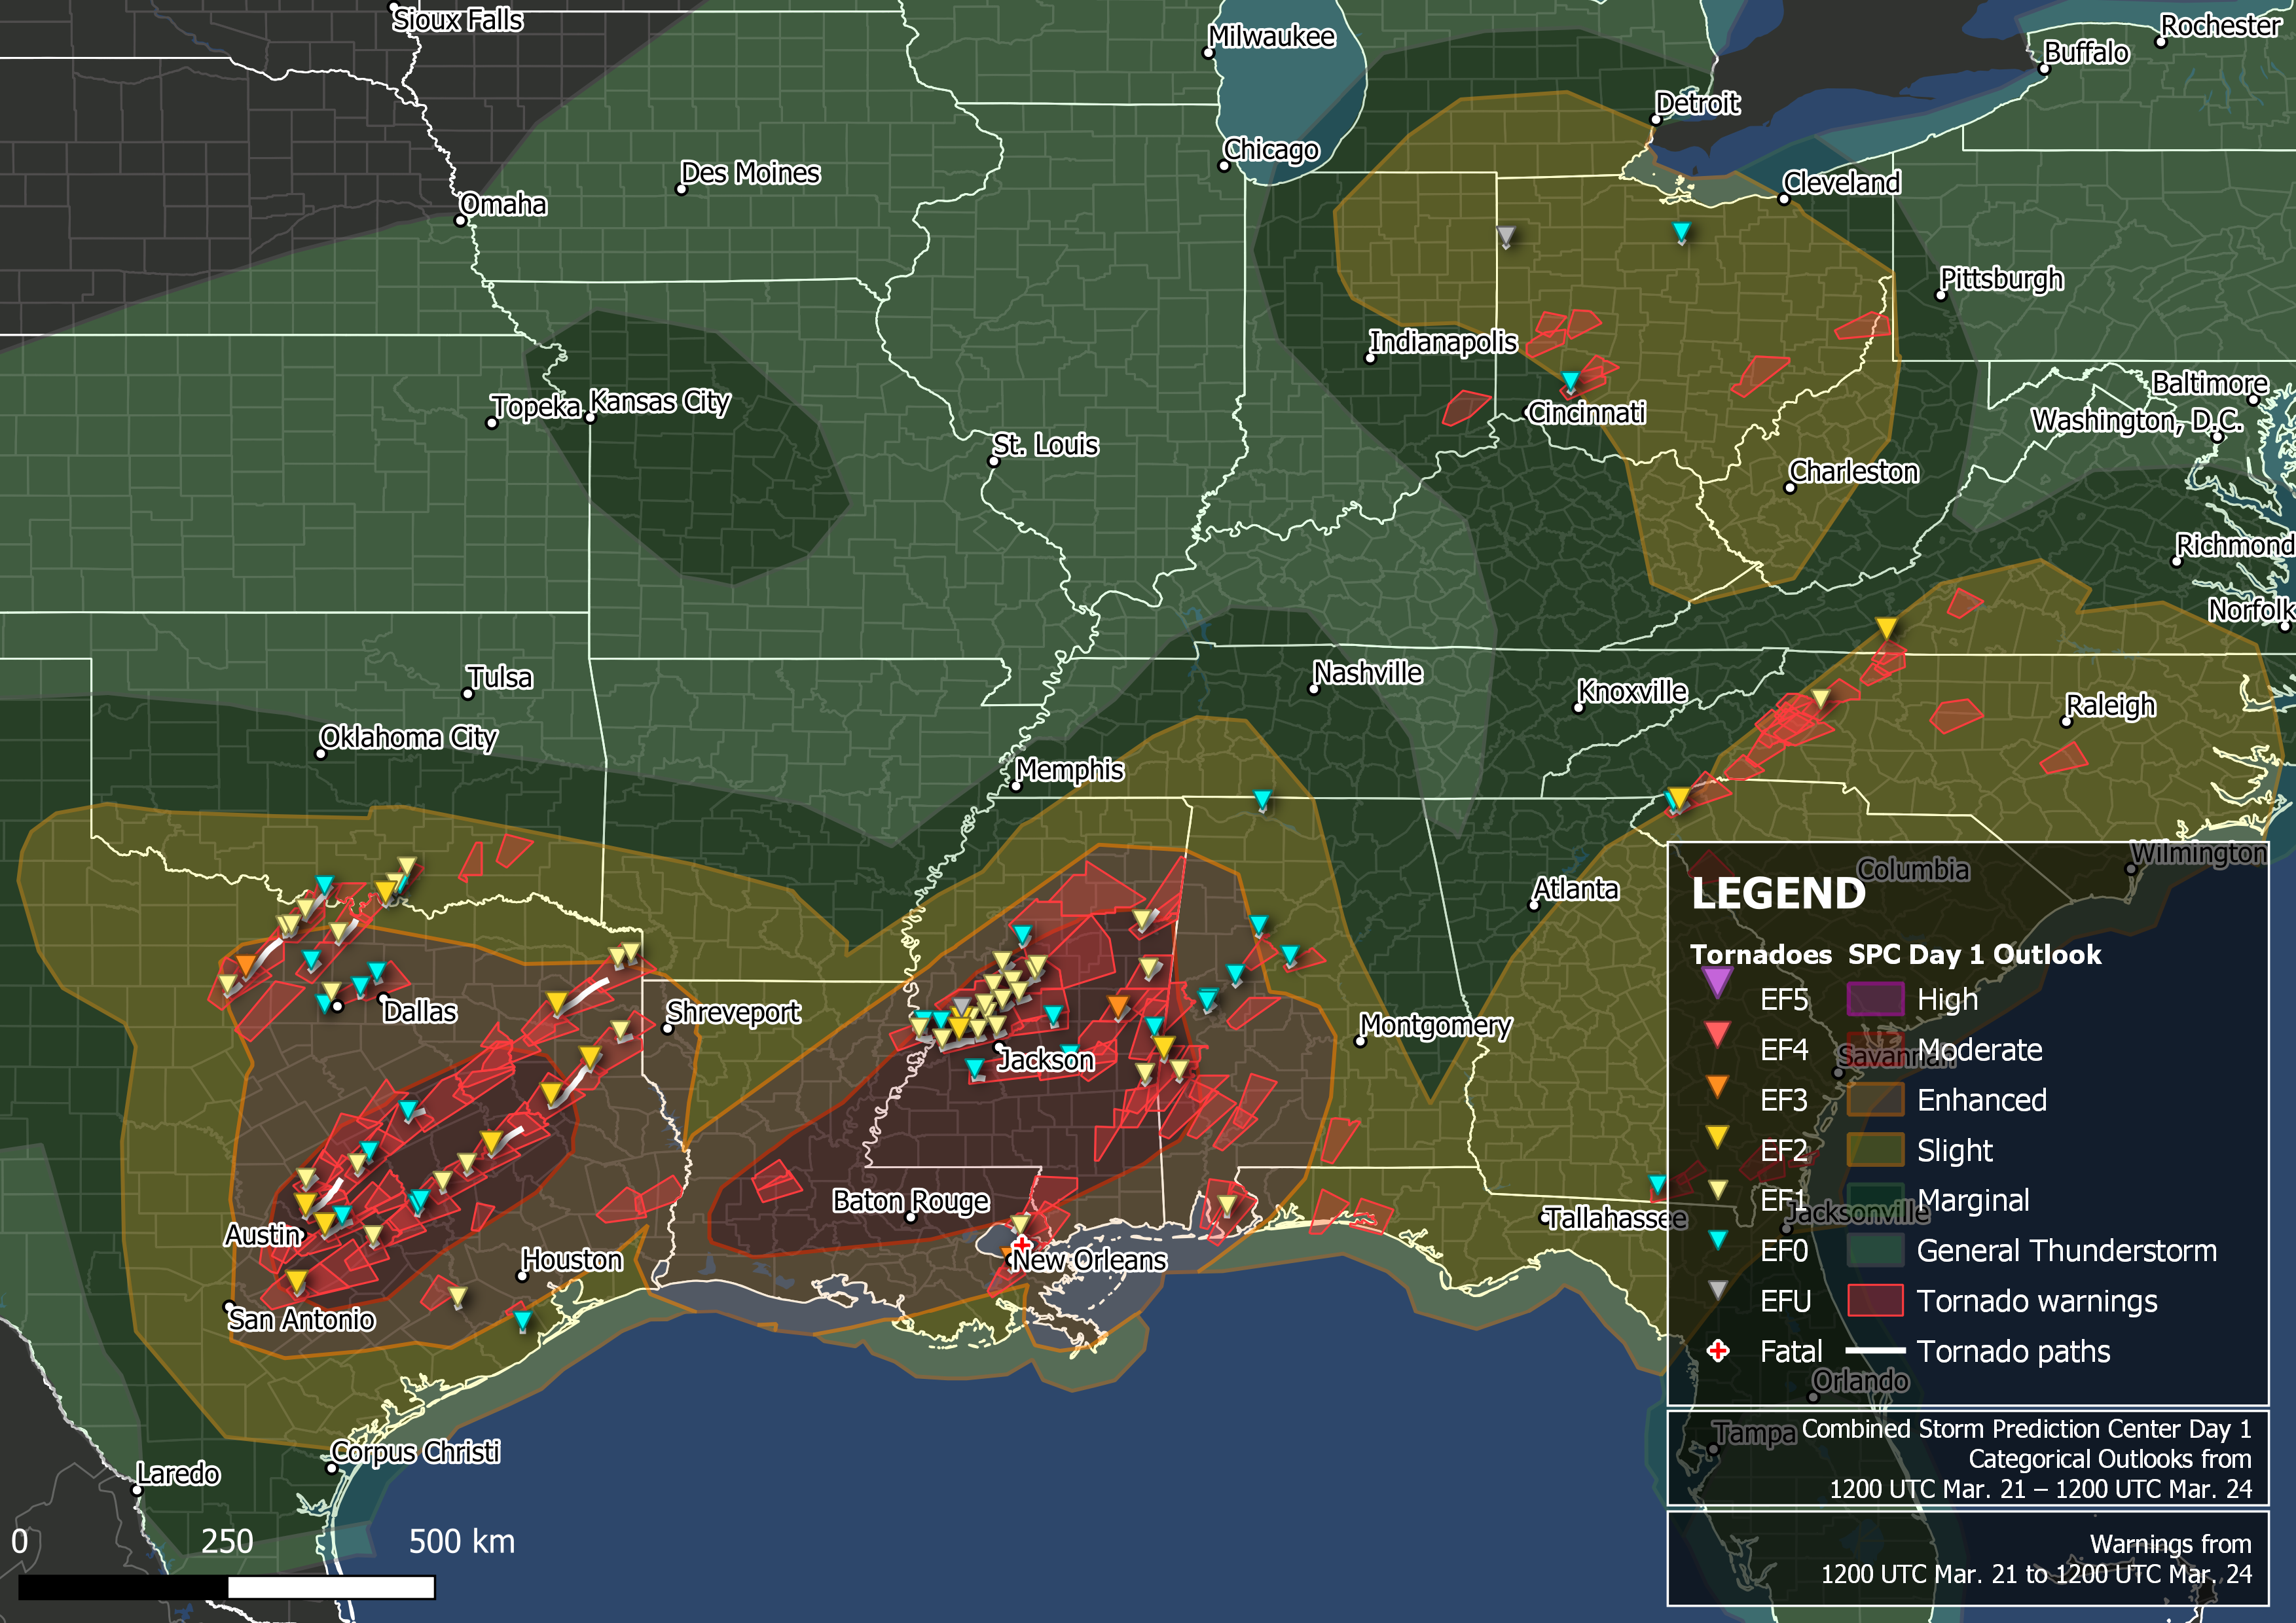The width and height of the screenshot is (2296, 1623).
Task: Click the Austin city label
Action: pos(264,1235)
